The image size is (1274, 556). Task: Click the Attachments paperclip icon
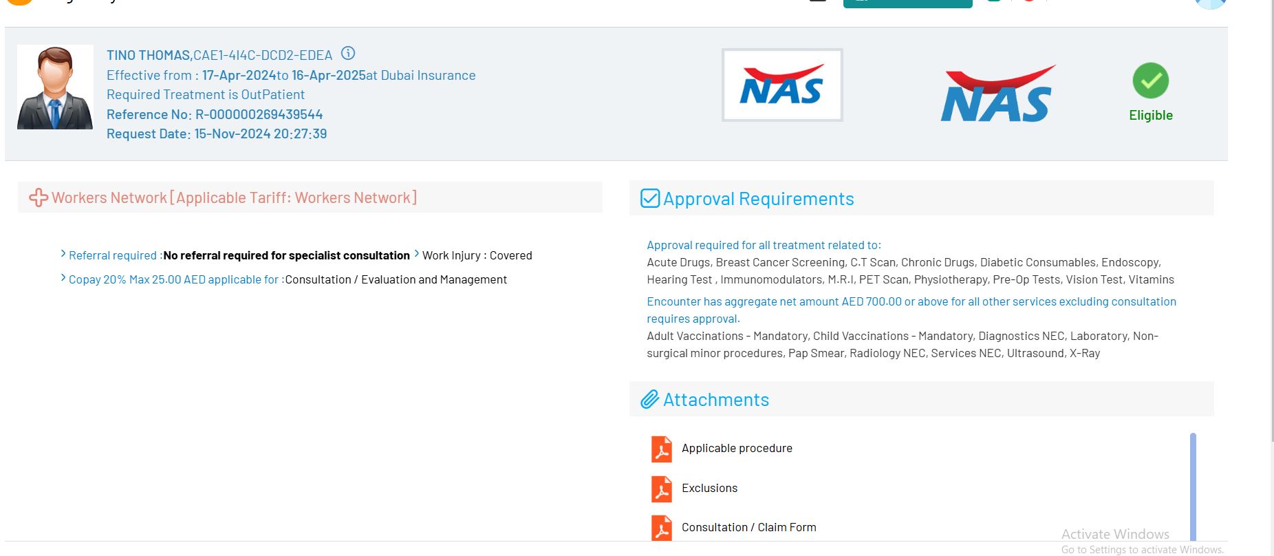(650, 399)
